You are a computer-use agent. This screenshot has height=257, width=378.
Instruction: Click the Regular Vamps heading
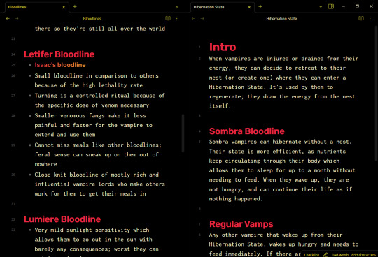point(241,223)
